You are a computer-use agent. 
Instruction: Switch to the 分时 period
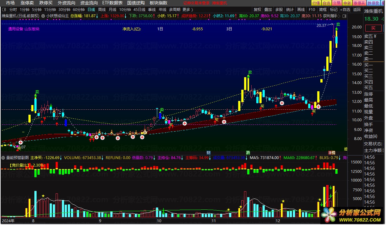pyautogui.click(x=13, y=9)
